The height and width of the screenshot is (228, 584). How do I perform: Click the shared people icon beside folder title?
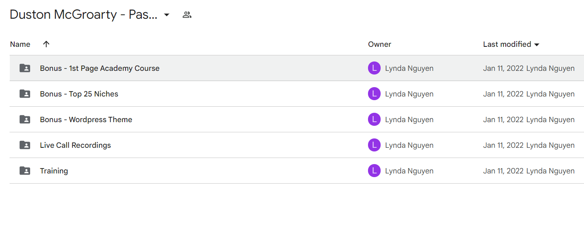[187, 15]
